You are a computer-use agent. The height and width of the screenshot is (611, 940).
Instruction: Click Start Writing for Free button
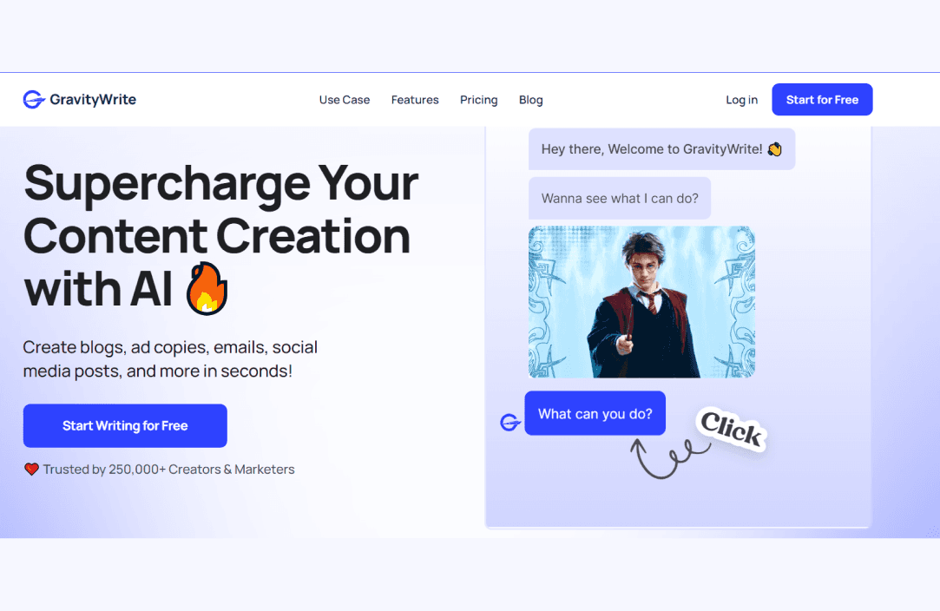(x=125, y=426)
